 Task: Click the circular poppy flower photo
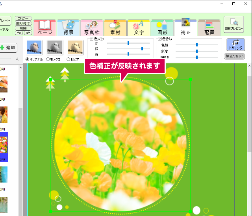pyautogui.click(x=120, y=145)
